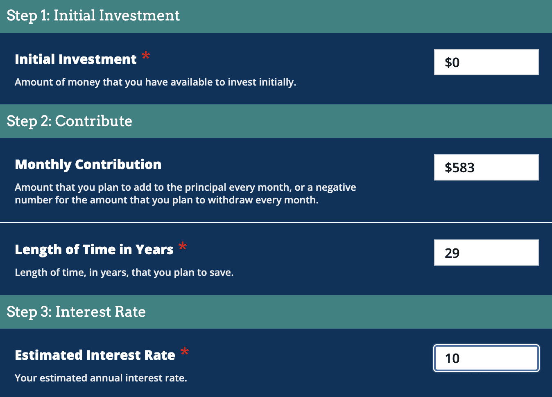The width and height of the screenshot is (552, 397).
Task: Click the Monthly Contribution bold label
Action: [x=88, y=164]
